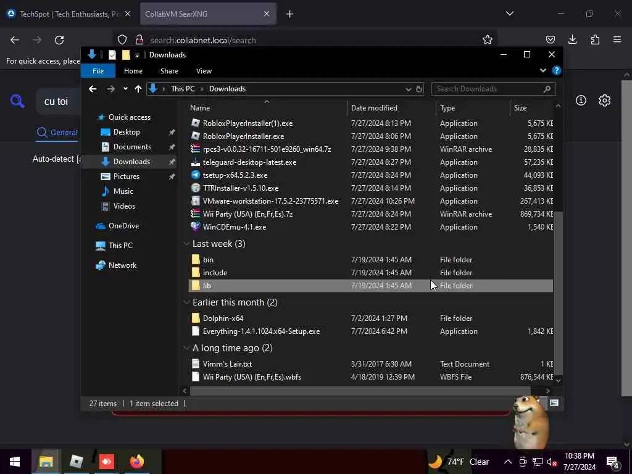The image size is (632, 474).
Task: Open SearXNG about info icon
Action: coord(581,101)
